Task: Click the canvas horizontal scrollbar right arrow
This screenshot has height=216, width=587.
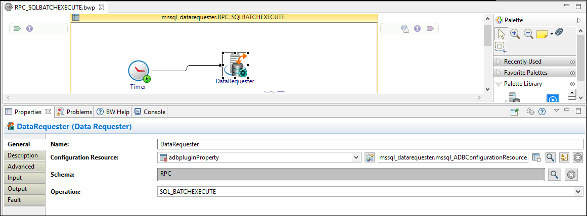Action: tap(479, 97)
